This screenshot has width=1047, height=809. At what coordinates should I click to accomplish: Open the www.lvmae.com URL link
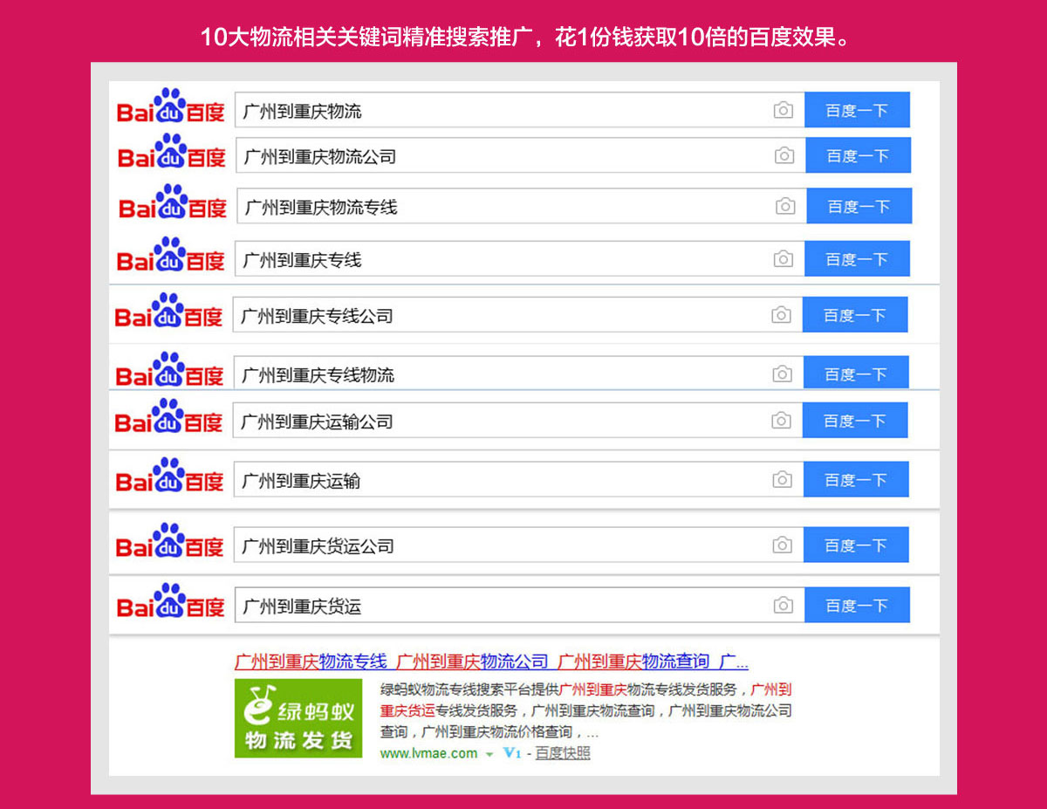(428, 753)
